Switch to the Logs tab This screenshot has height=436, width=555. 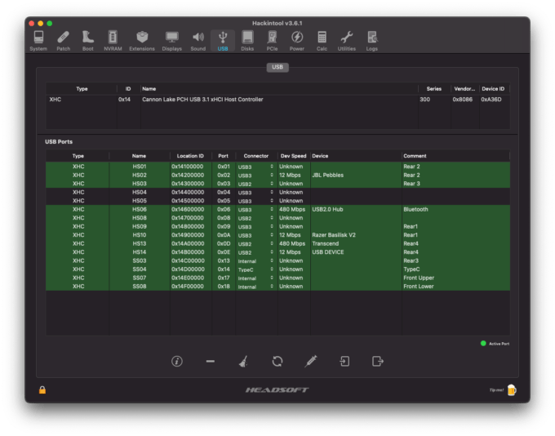click(371, 41)
